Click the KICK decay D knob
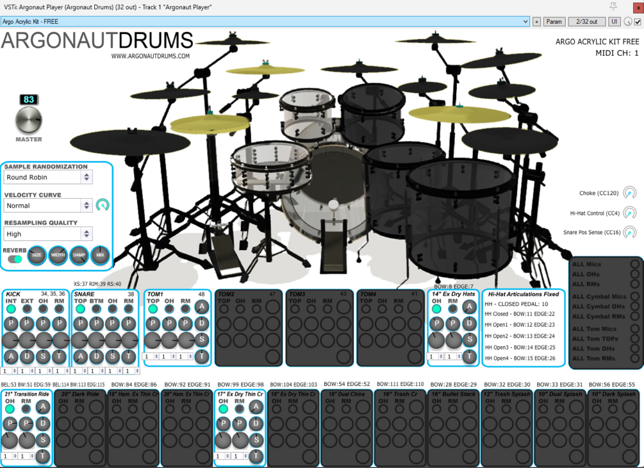 coord(27,356)
